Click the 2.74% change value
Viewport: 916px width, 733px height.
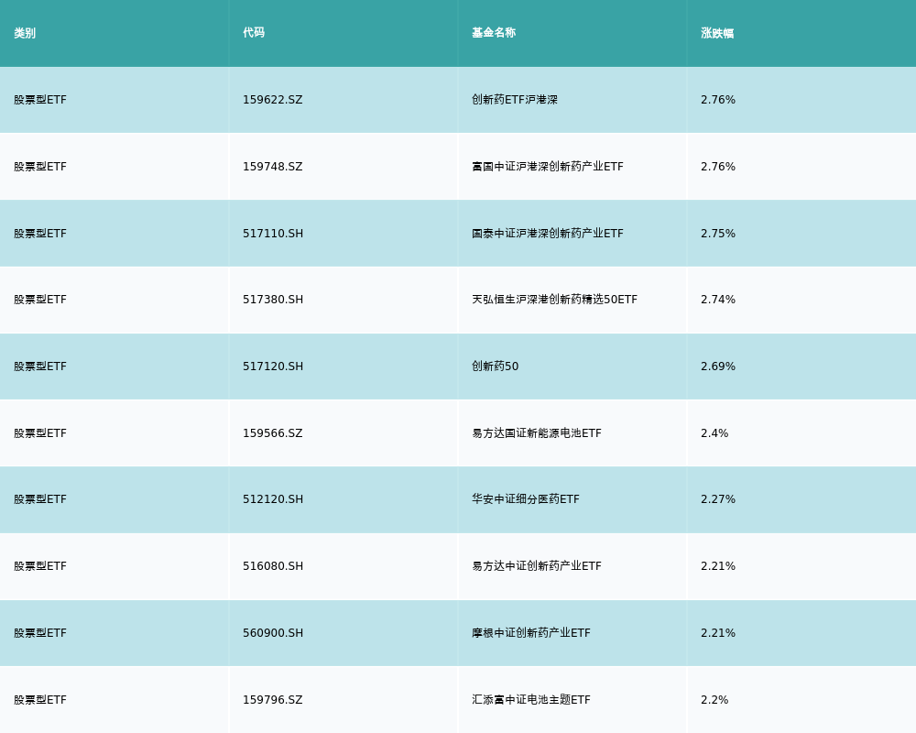tap(718, 300)
